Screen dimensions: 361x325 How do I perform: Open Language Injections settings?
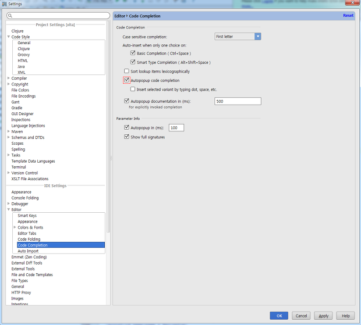pos(28,126)
